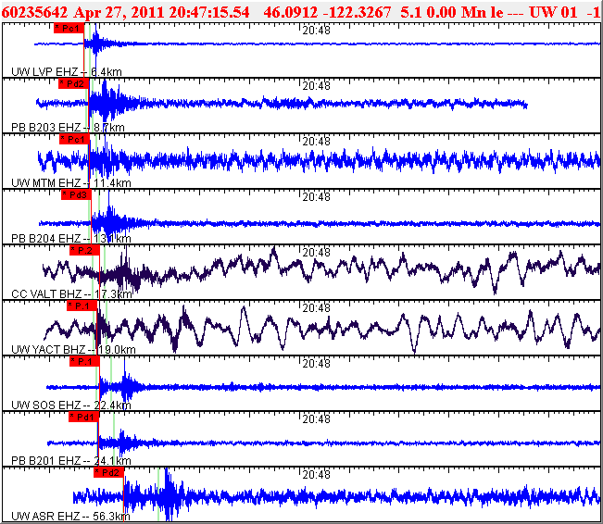Image resolution: width=603 pixels, height=524 pixels.
Task: Click the coordinates '46.0912 -122.3267' in header
Action: 327,12
